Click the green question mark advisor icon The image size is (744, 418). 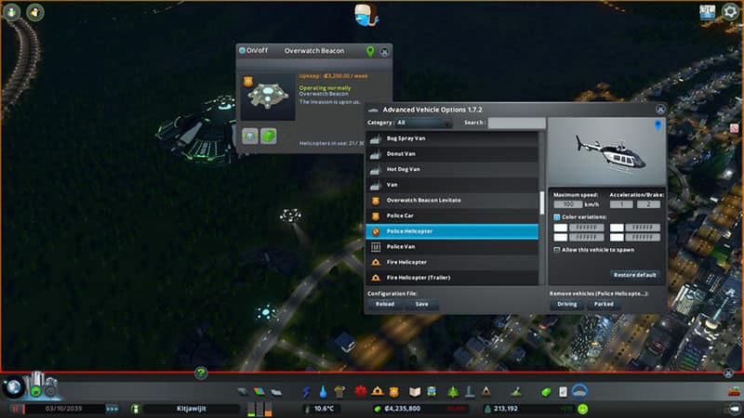[201, 372]
